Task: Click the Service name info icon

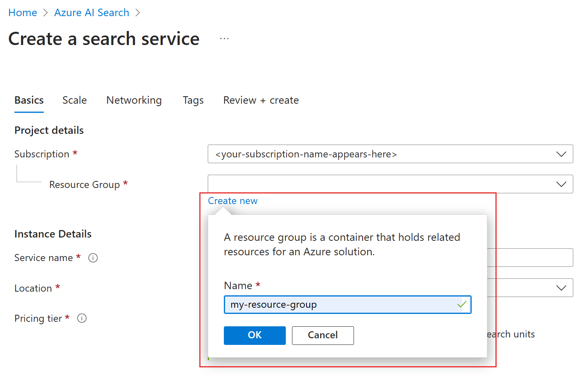Action: 93,258
